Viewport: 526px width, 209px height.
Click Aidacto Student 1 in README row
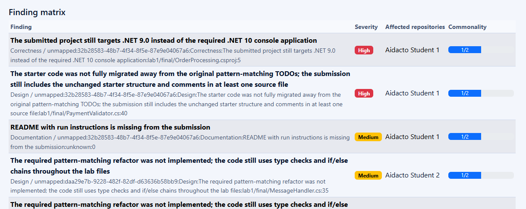click(x=412, y=137)
